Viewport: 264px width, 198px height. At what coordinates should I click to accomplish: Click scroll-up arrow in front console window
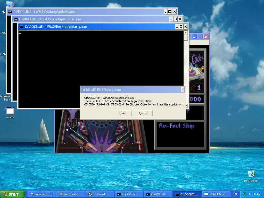click(x=186, y=33)
